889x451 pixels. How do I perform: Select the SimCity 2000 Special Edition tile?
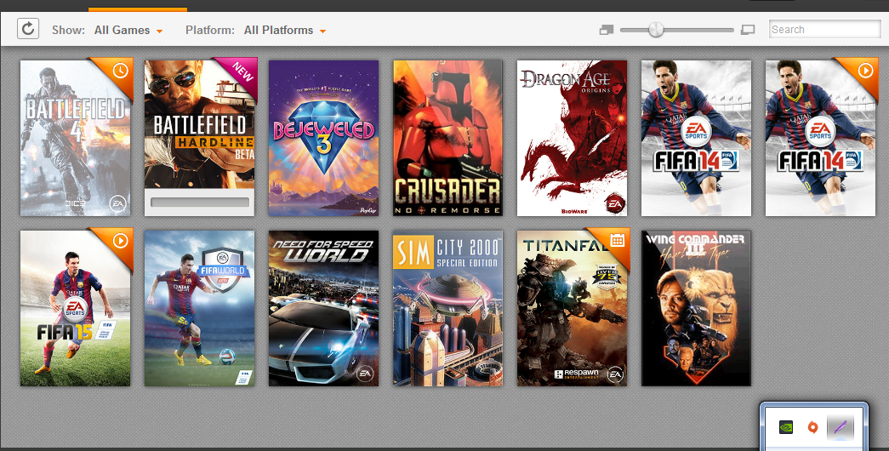coord(447,308)
